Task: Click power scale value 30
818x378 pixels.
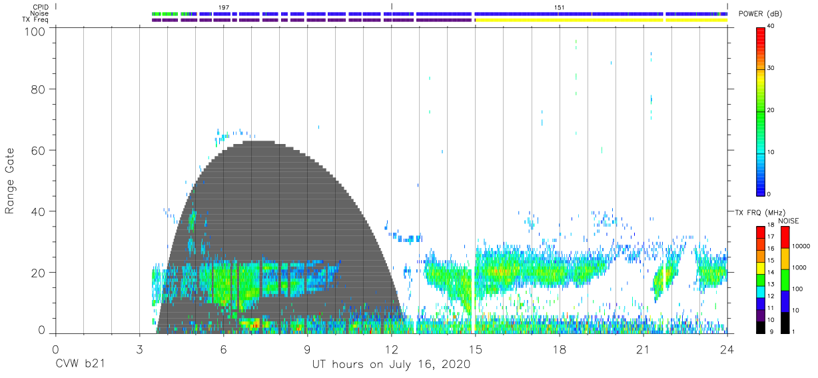Action: [x=771, y=69]
